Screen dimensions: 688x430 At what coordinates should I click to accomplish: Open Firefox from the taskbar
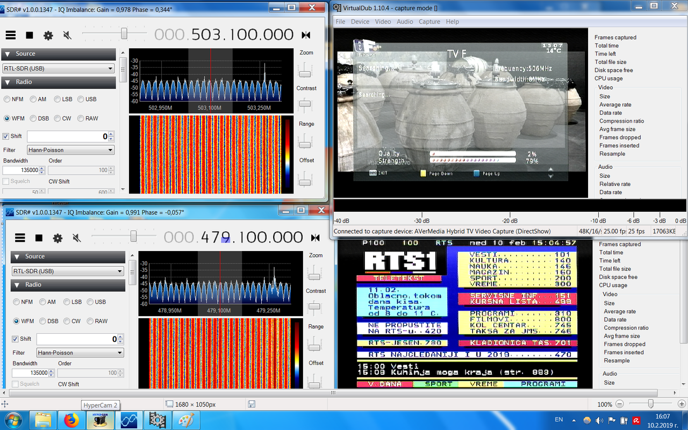pyautogui.click(x=71, y=420)
